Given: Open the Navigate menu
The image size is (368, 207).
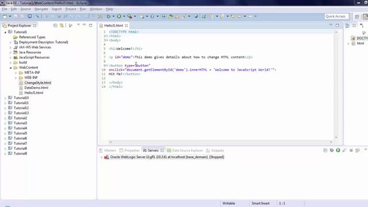Looking at the screenshot, I should click(41, 9).
